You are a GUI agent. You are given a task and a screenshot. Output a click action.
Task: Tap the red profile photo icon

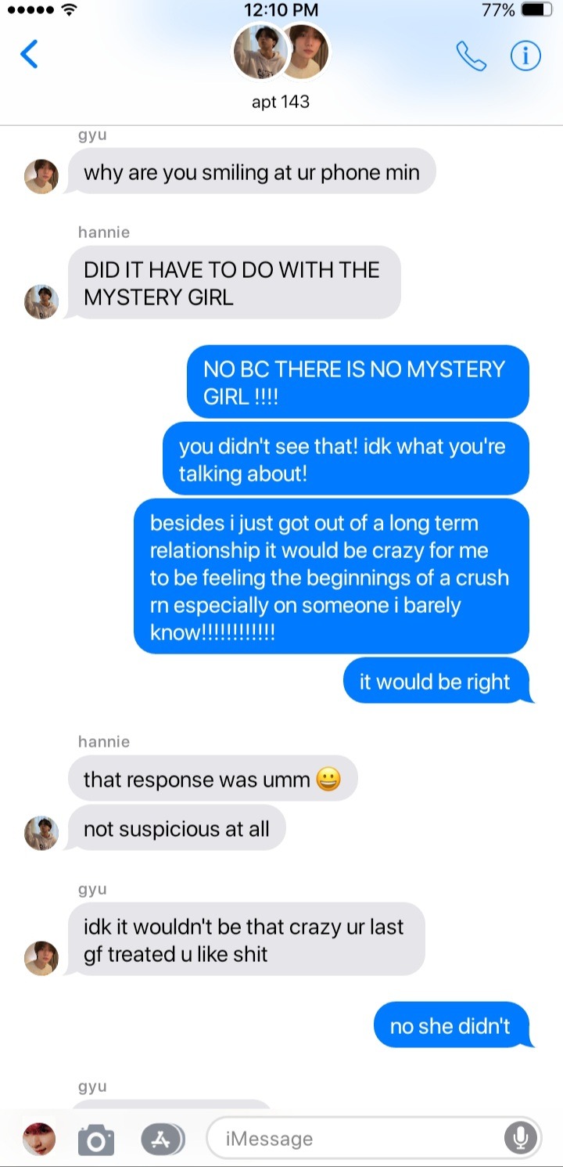tap(39, 1139)
